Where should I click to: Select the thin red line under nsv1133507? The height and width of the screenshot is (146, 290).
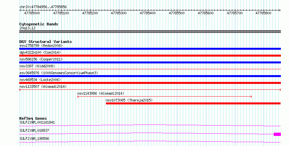coord(150,90)
